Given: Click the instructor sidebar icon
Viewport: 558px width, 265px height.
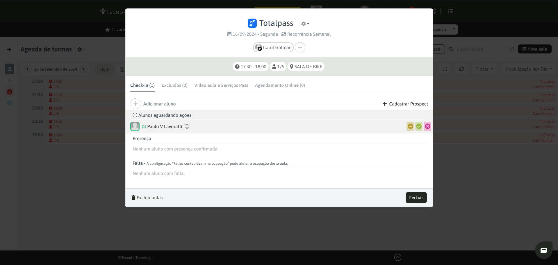Looking at the screenshot, I should (x=9, y=69).
